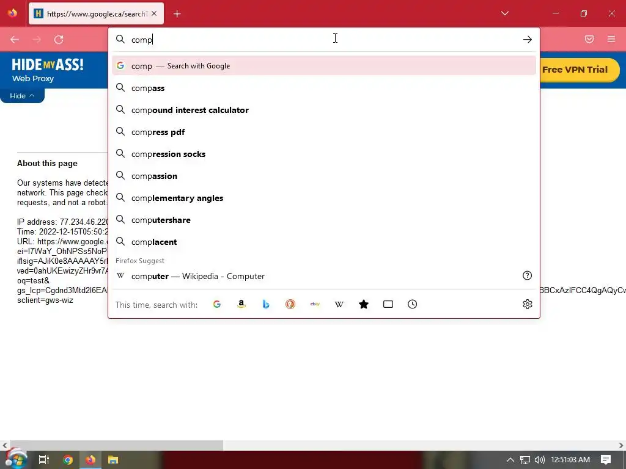Open the Windows Start menu
The image size is (626, 469).
pyautogui.click(x=16, y=460)
